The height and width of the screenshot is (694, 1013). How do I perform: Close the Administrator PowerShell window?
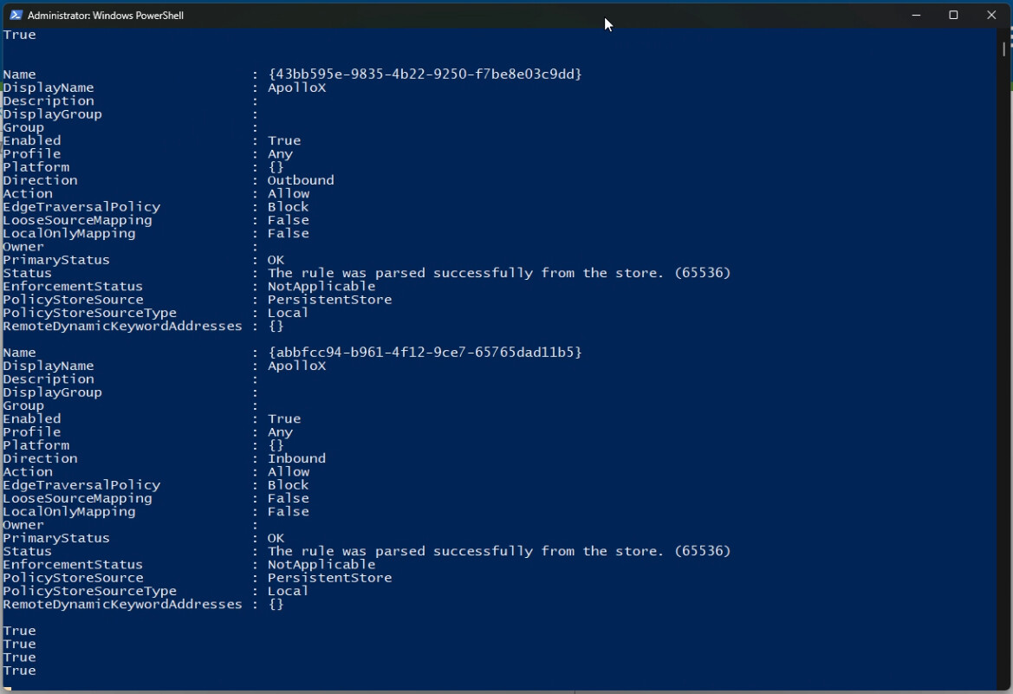click(991, 15)
